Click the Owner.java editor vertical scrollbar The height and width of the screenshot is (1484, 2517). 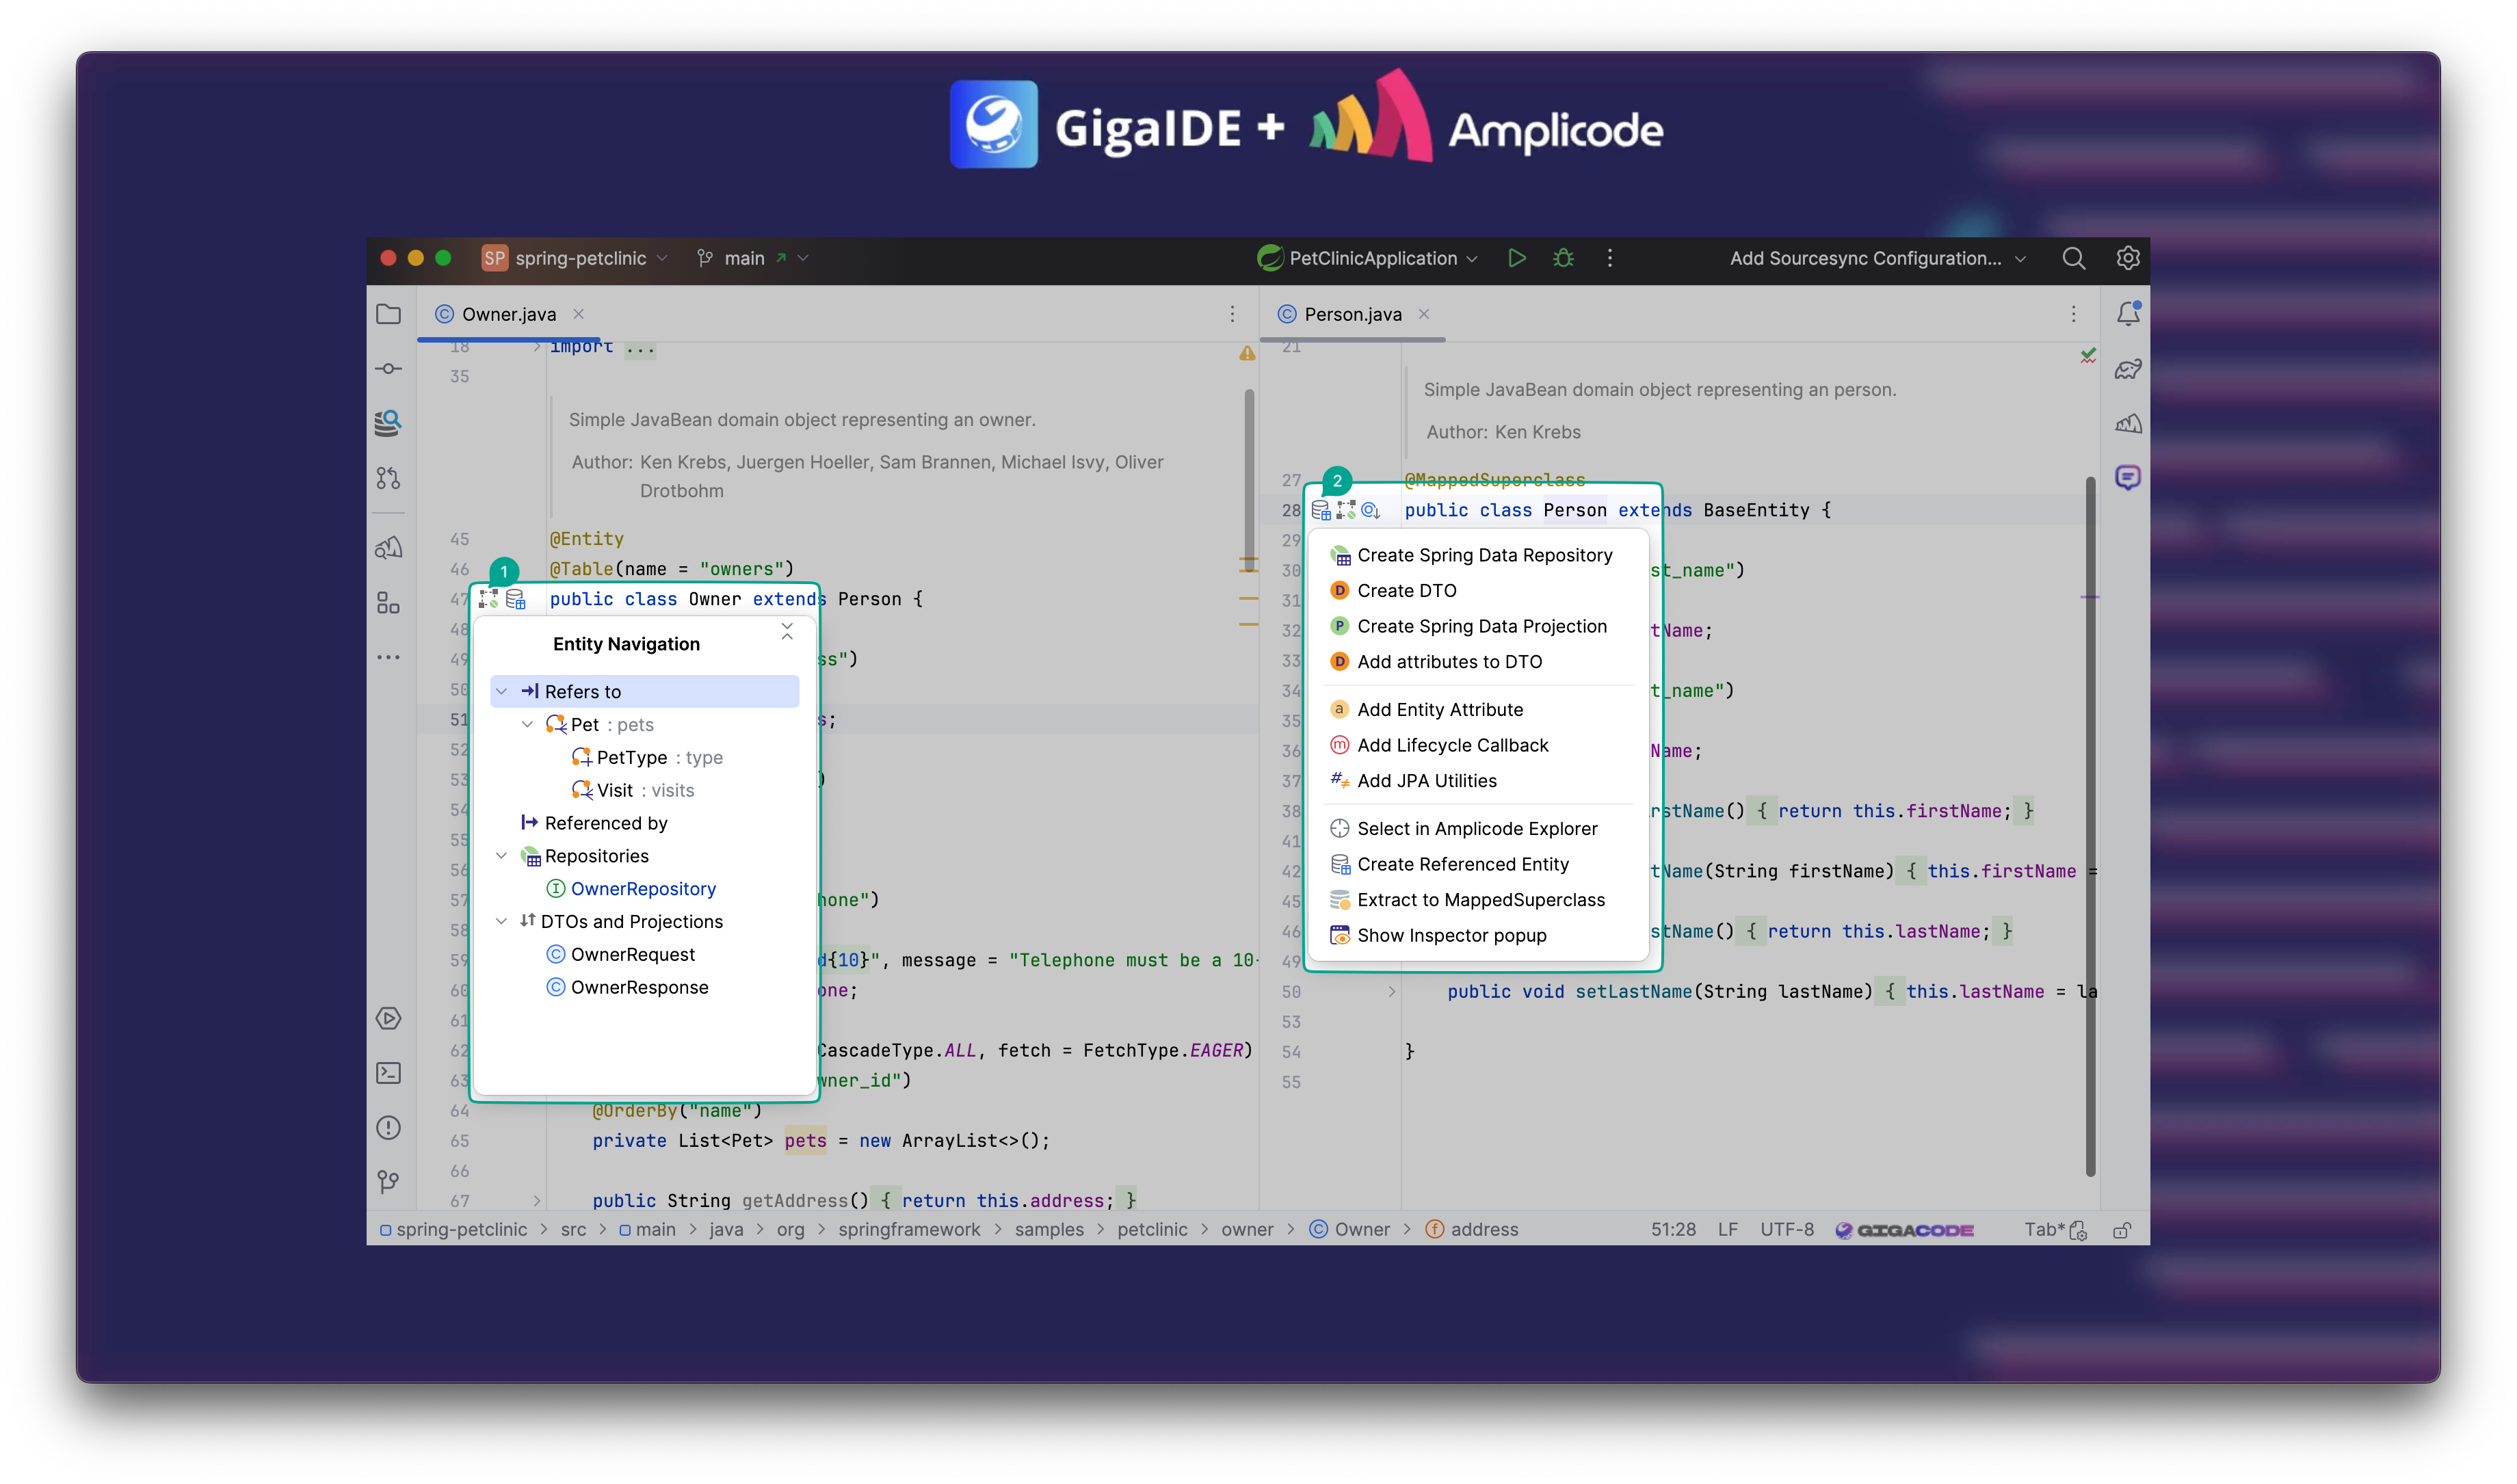coord(1249,480)
